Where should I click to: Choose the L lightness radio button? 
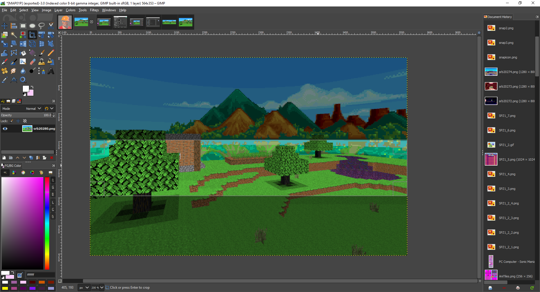[53, 202]
